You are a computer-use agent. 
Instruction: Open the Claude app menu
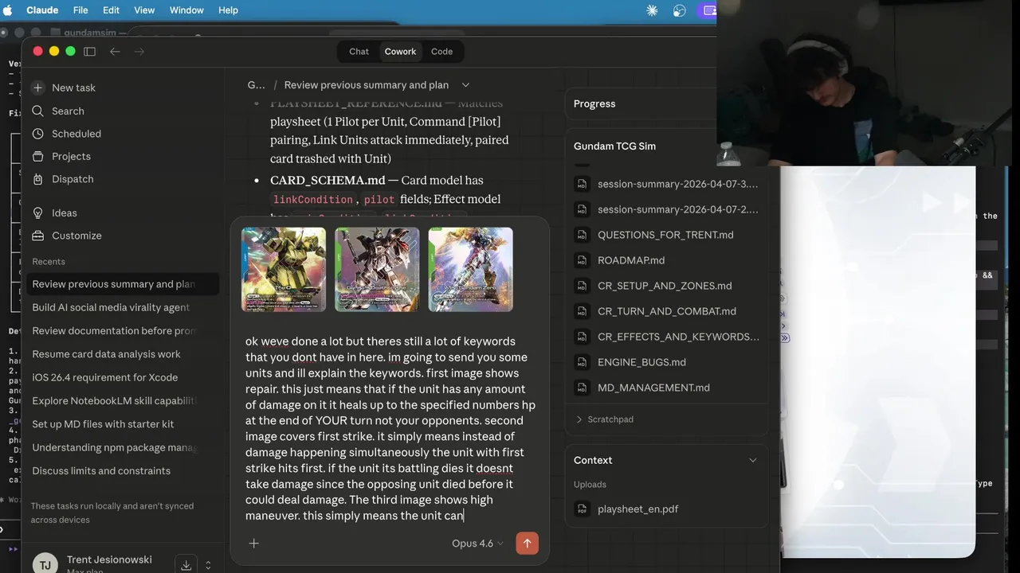[x=42, y=10]
